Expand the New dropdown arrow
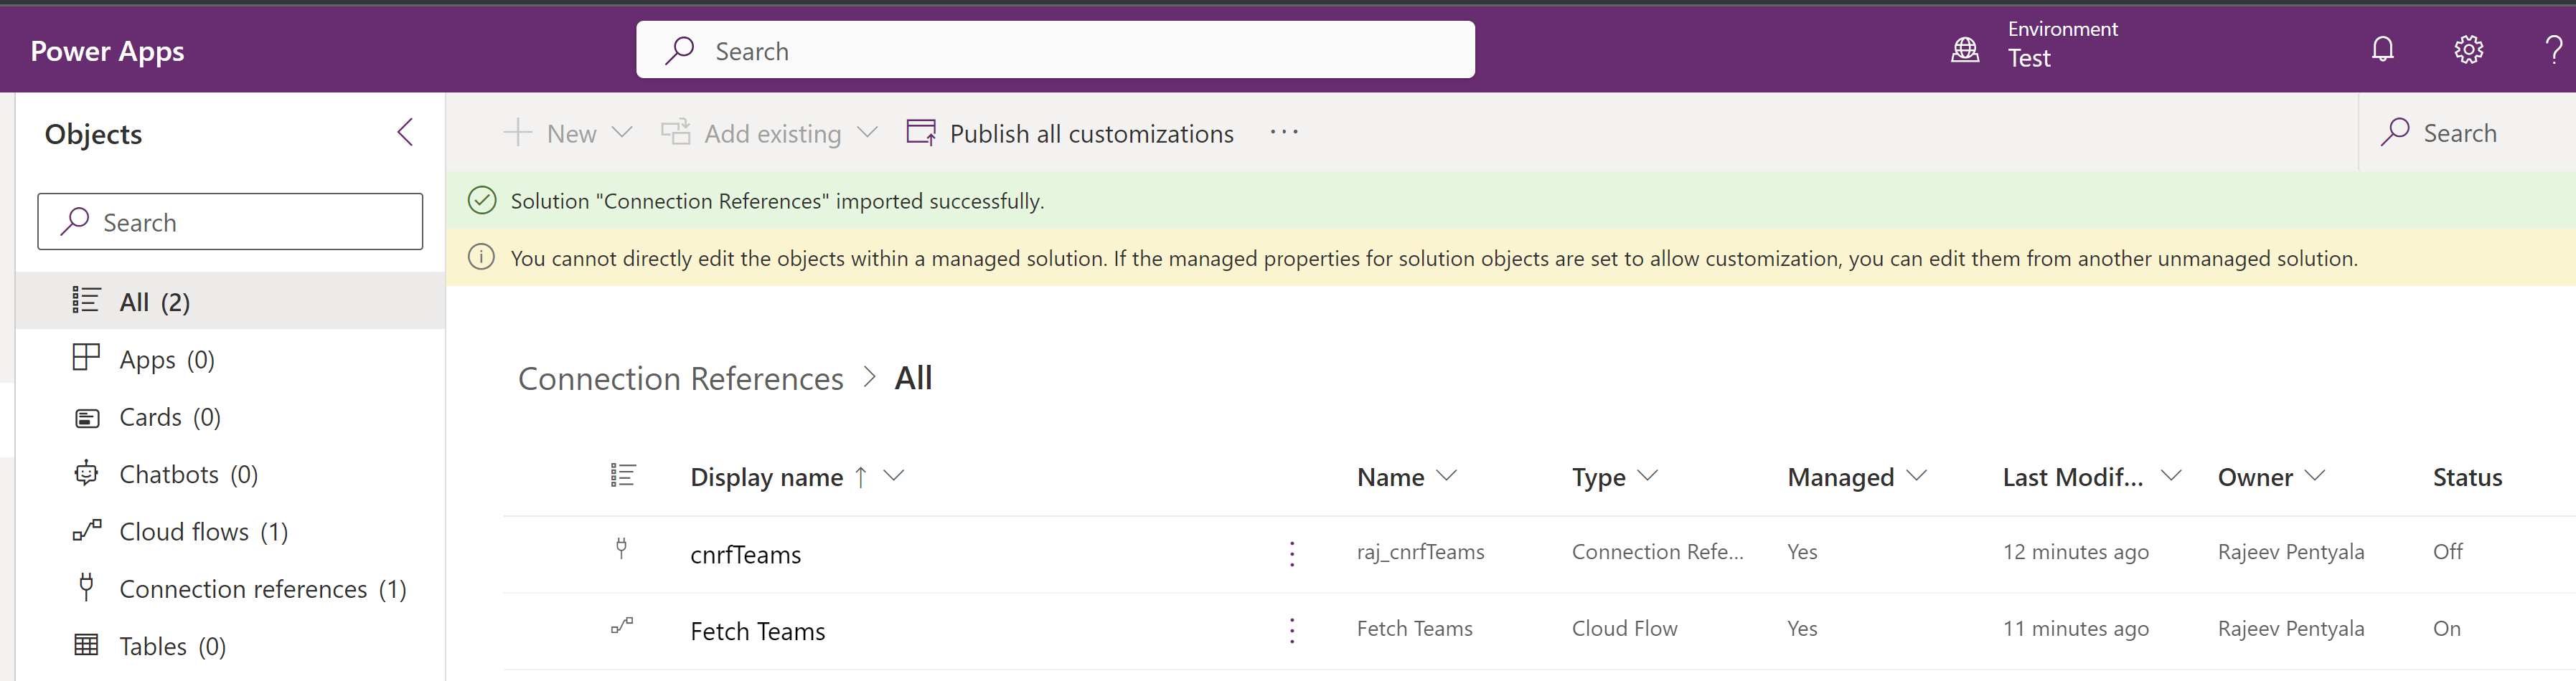 pos(622,133)
